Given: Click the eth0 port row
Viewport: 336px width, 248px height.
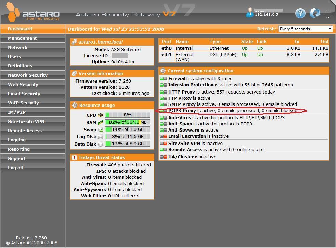Looking at the screenshot, I should point(244,48).
